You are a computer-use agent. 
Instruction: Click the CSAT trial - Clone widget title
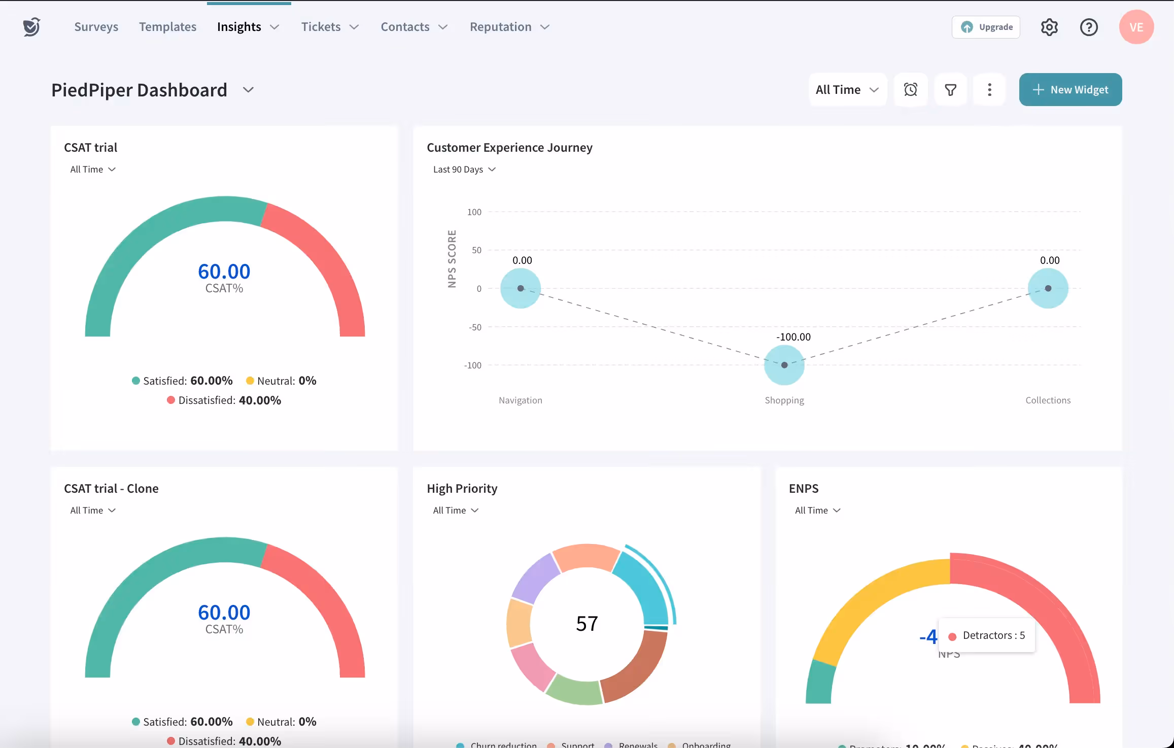tap(111, 489)
